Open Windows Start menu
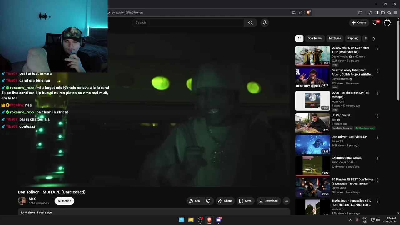400x225 pixels. click(182, 220)
